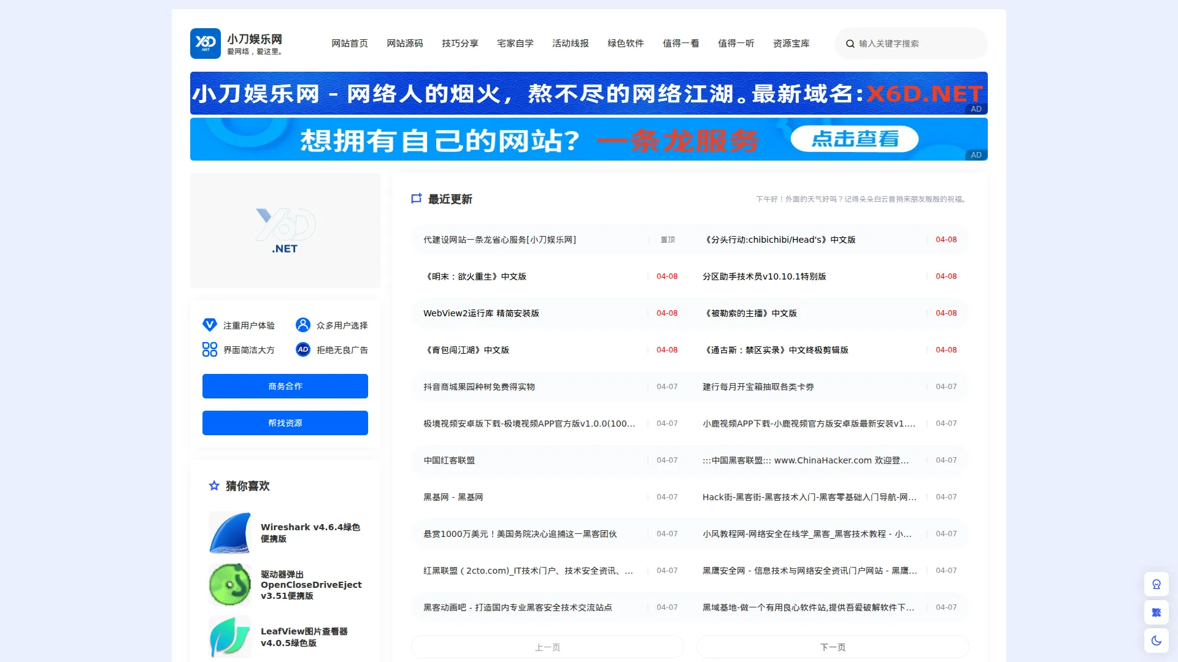Open the WebView2运行库 精简安装版 article link
Viewport: 1178px width, 662px height.
pos(481,313)
